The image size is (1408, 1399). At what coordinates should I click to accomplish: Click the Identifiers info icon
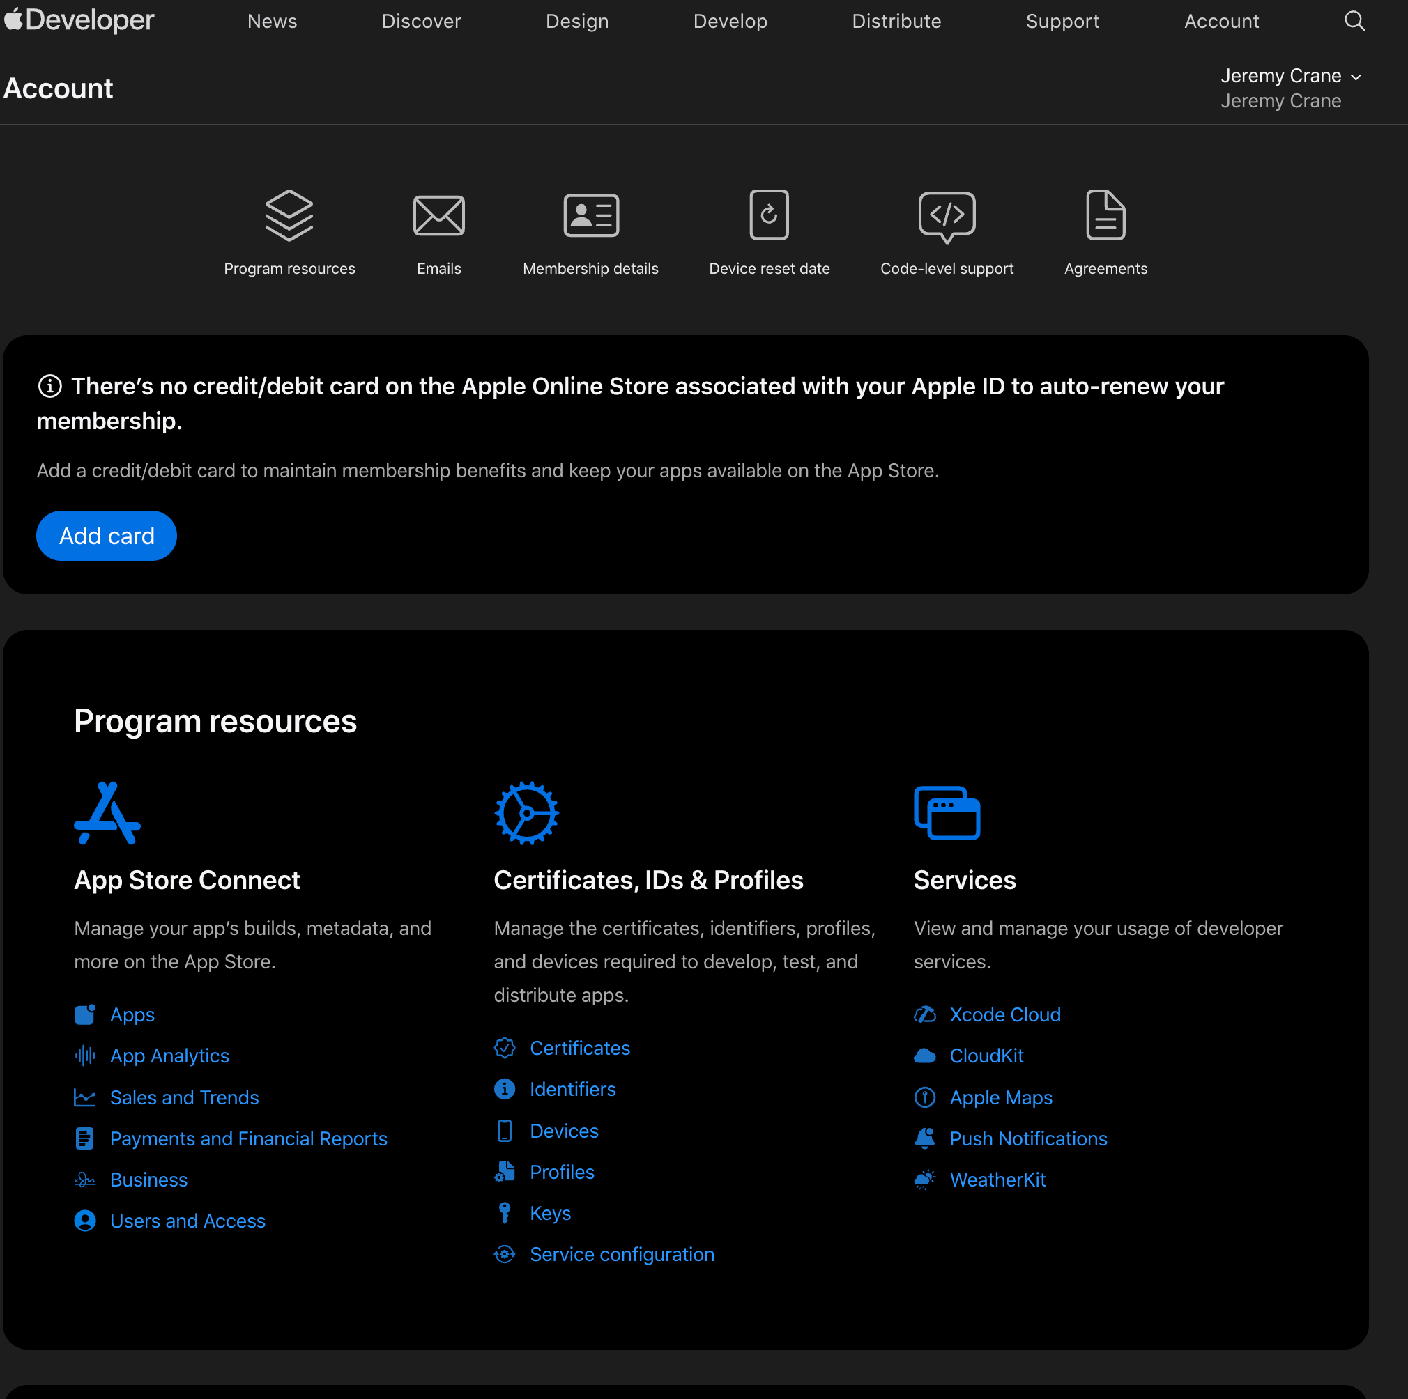(505, 1089)
